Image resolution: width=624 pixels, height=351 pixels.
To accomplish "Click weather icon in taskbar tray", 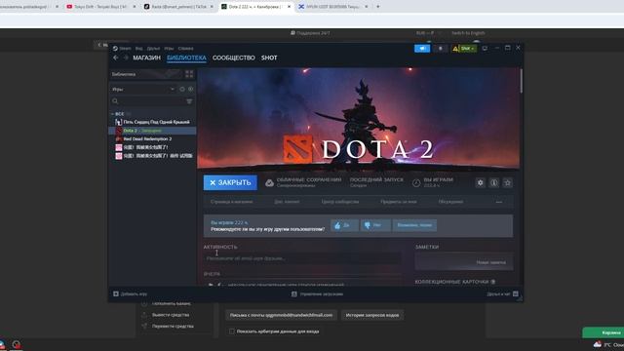I will [597, 344].
